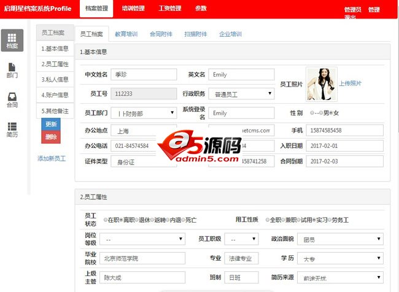The image size is (399, 292).
Task: Focus the 中文姓名 input field
Action: (x=144, y=74)
